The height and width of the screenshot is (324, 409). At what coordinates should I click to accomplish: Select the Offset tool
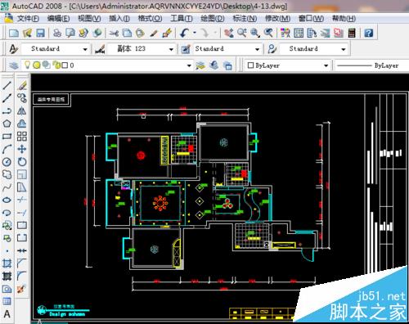click(x=22, y=124)
